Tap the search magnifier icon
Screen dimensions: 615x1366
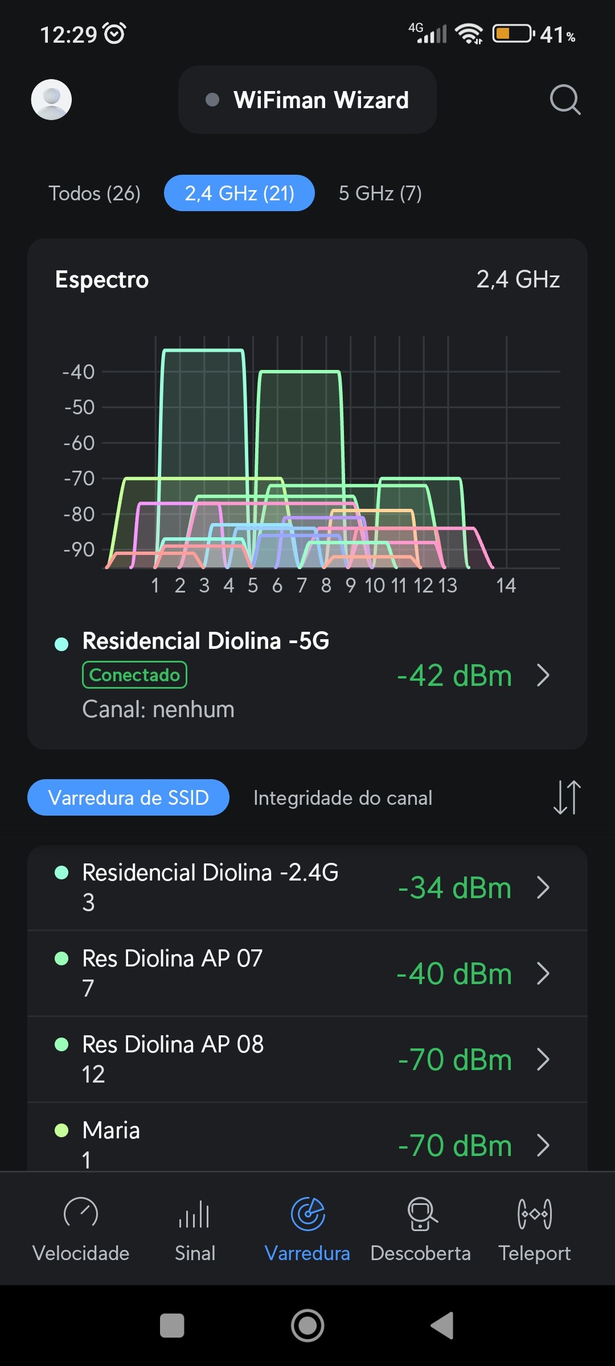565,100
